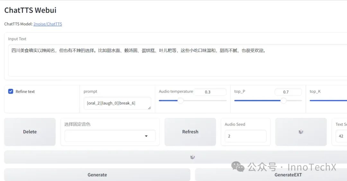347x181 pixels.
Task: Click the prompt box resize handle
Action: [x=149, y=108]
